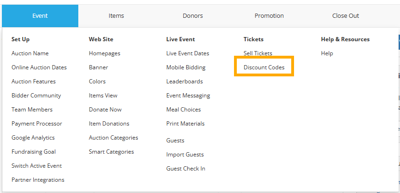The width and height of the screenshot is (400, 193).
Task: Select Online Auction Dates
Action: pyautogui.click(x=39, y=67)
